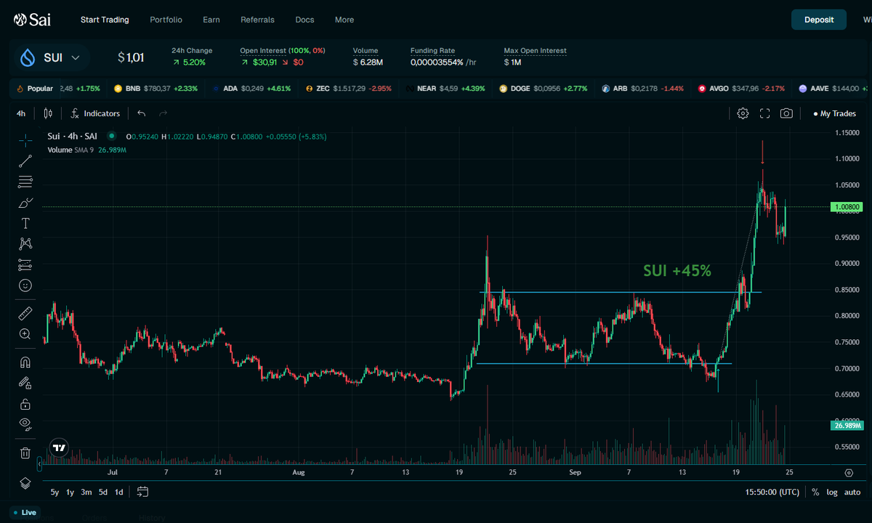Open the chart patterns tool
Image resolution: width=872 pixels, height=523 pixels.
[25, 244]
